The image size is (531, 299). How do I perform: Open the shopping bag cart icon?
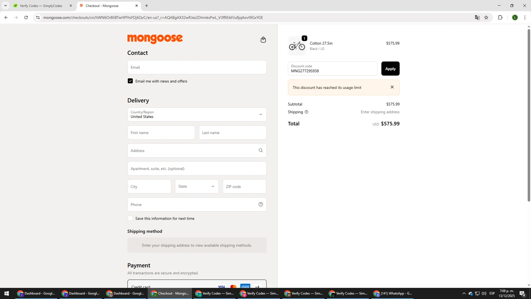263,40
